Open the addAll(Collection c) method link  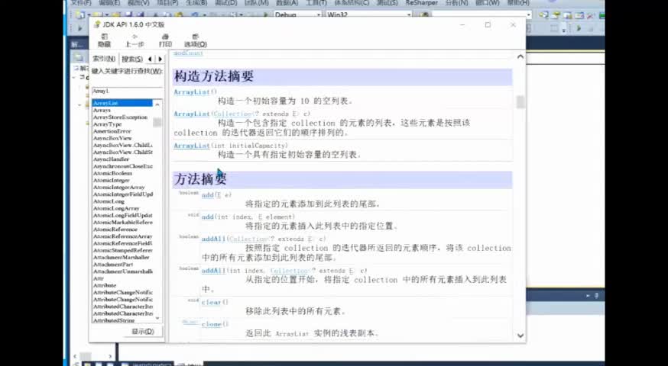coord(213,239)
